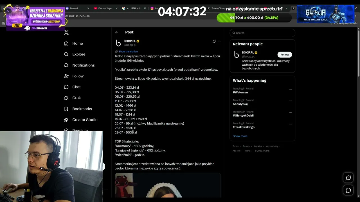
Task: Open more options for #Wetoman trend
Action: coord(290,89)
